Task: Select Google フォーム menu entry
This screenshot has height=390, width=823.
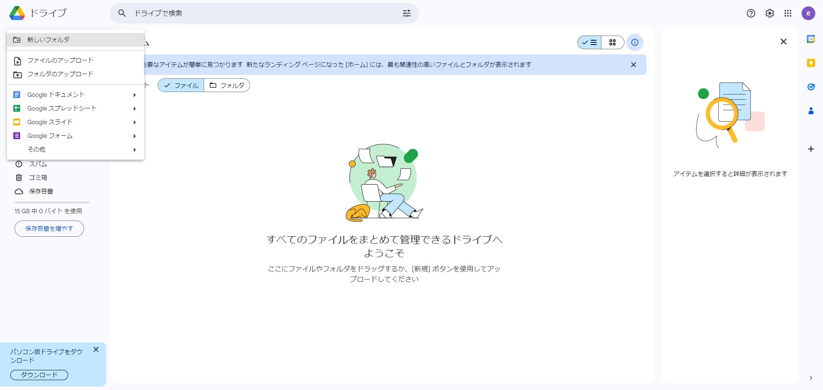Action: pos(75,136)
